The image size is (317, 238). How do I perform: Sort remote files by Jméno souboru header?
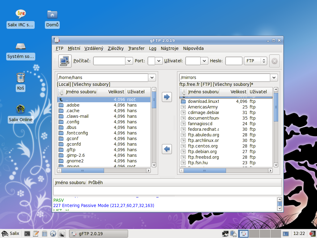203,92
